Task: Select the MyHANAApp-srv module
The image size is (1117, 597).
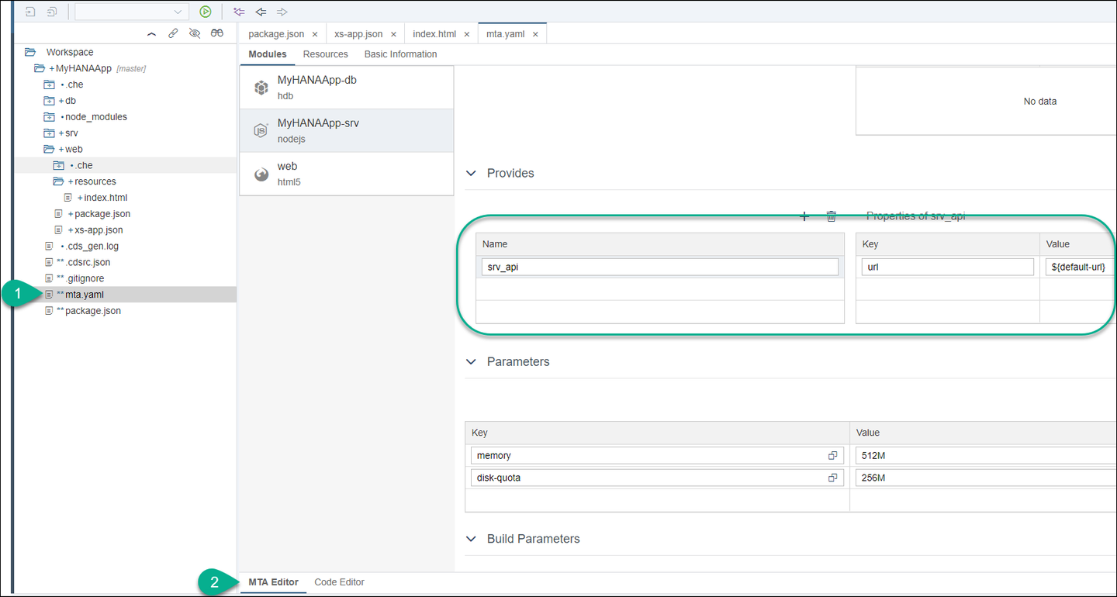Action: pyautogui.click(x=346, y=130)
